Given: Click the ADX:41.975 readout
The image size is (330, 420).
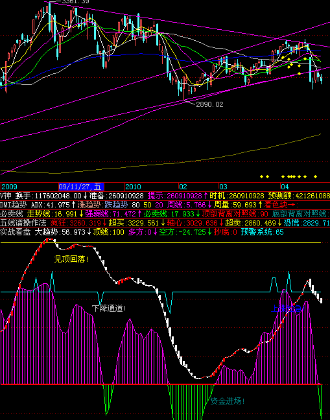Looking at the screenshot, I should (51, 205).
